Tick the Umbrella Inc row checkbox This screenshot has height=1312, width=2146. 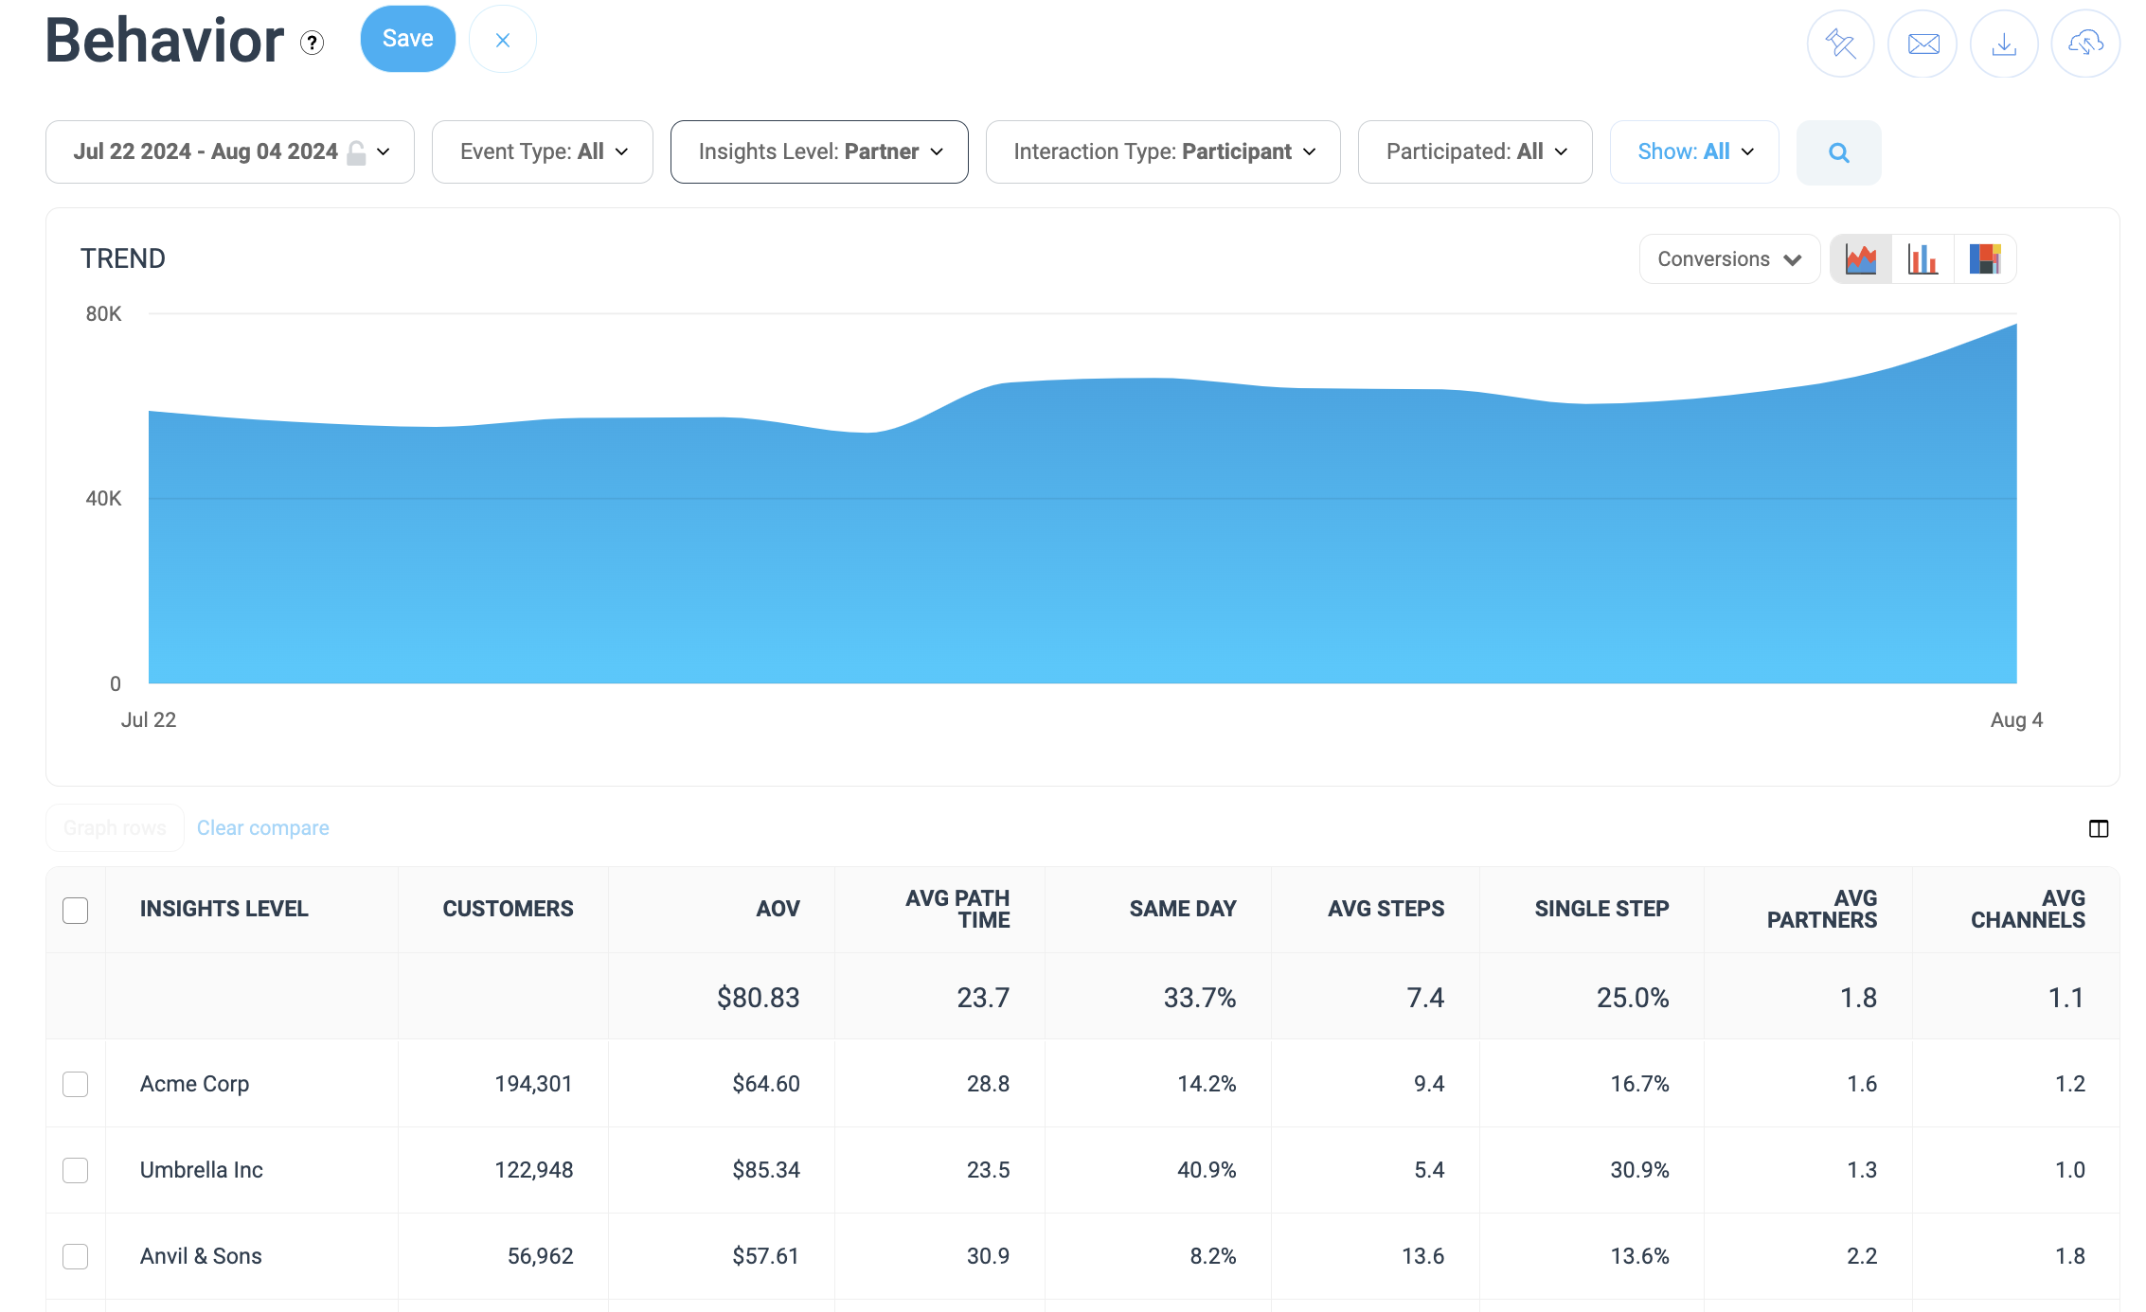76,1170
